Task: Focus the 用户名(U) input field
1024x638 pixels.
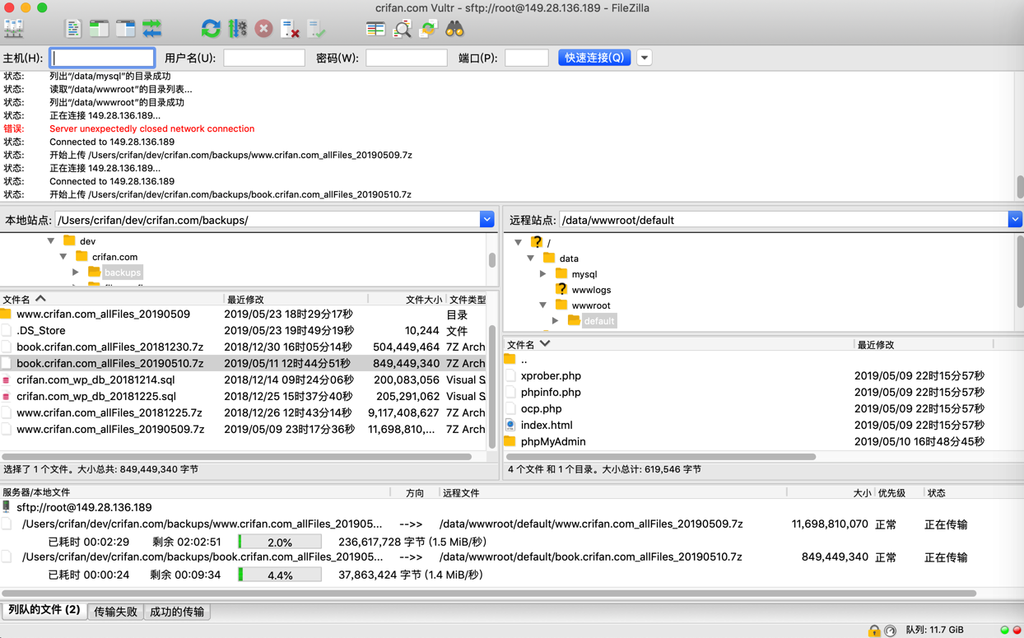Action: (264, 58)
